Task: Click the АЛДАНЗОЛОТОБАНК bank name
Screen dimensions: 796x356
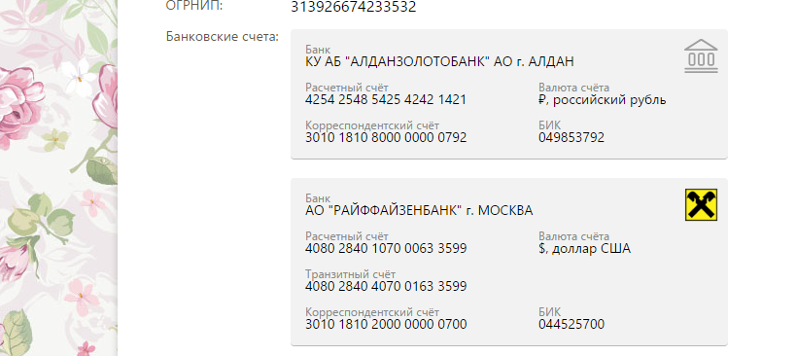Action: pyautogui.click(x=439, y=62)
